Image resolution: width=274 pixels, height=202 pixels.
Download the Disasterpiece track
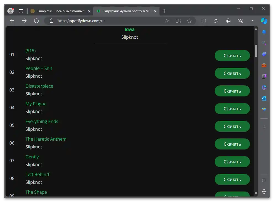(232, 91)
